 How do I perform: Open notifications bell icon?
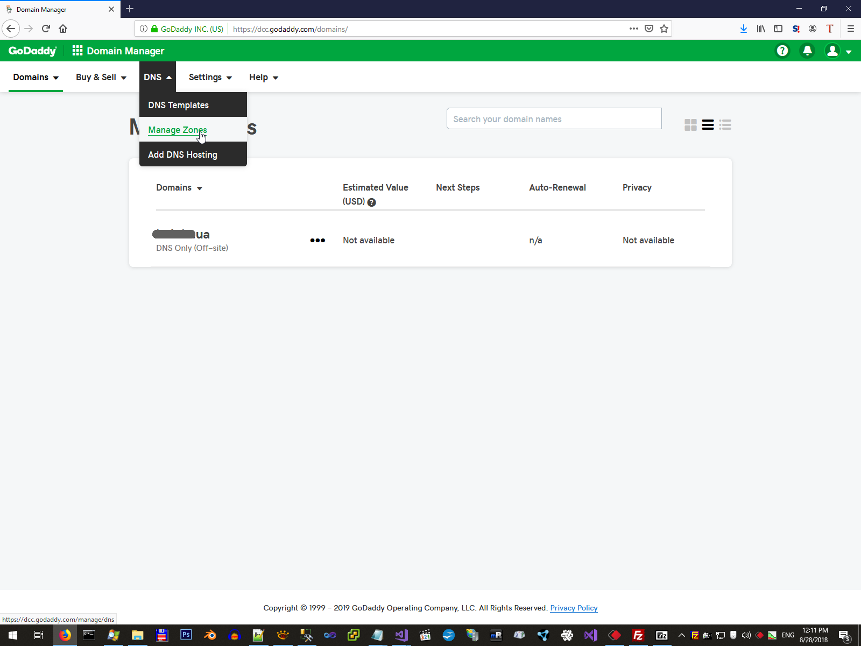click(807, 51)
